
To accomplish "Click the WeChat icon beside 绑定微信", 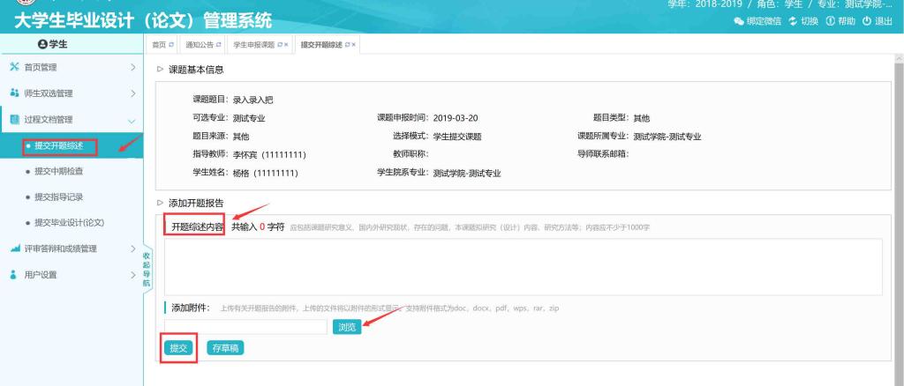I will (x=739, y=22).
